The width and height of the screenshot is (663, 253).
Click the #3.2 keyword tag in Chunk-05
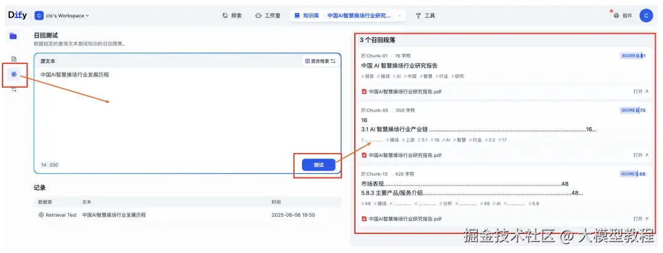point(490,139)
